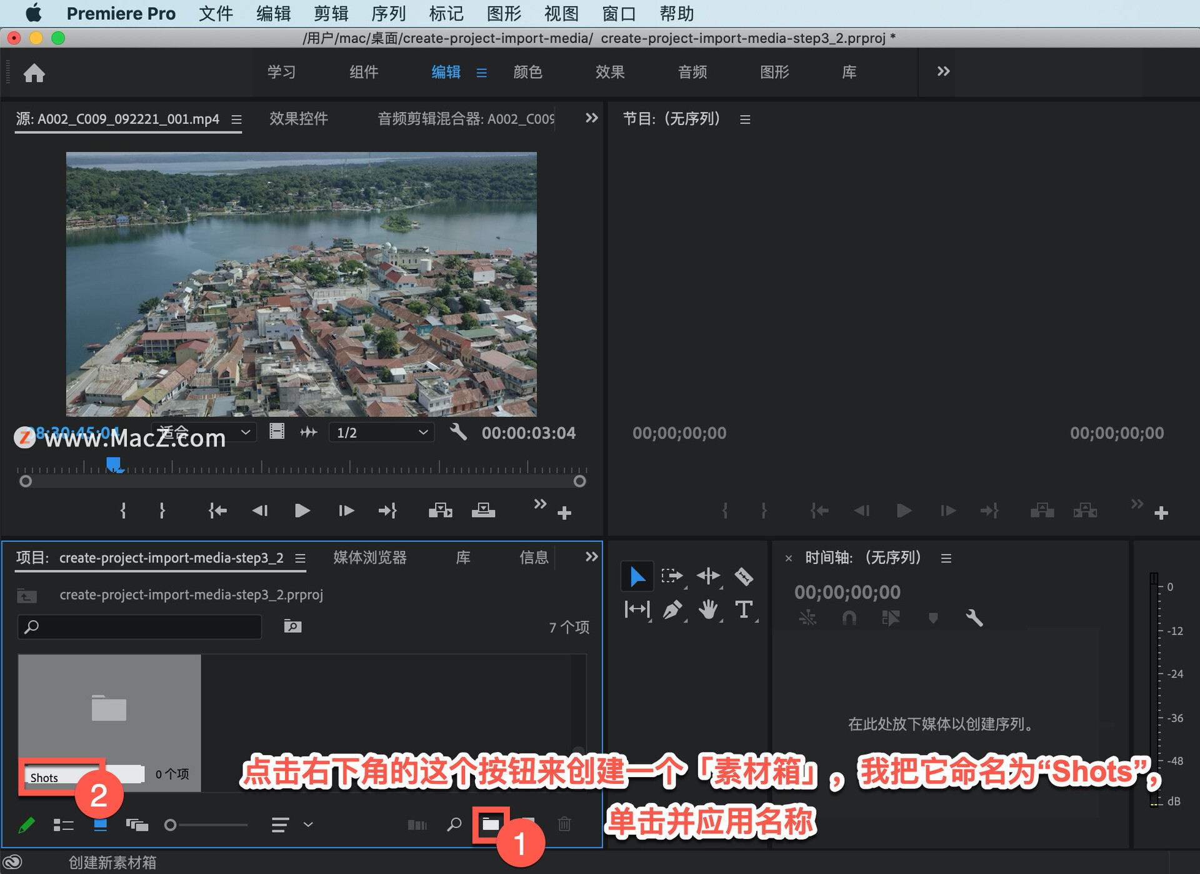Click the find-from-query bin icon beside search
Screen dimensions: 1200x874
coord(292,626)
